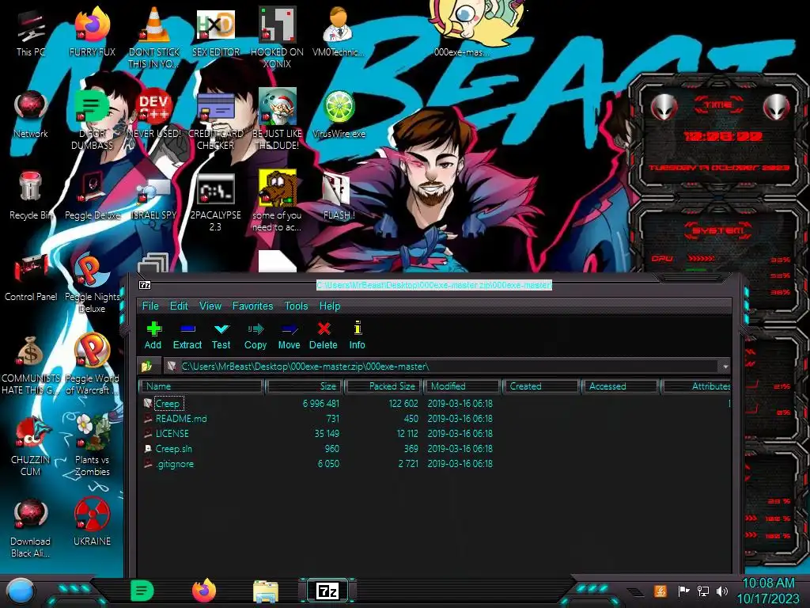Select the Download Black Ali desktop icon
Image resolution: width=810 pixels, height=608 pixels.
click(31, 528)
